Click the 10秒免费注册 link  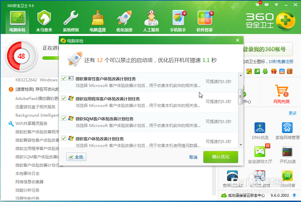tap(281, 62)
